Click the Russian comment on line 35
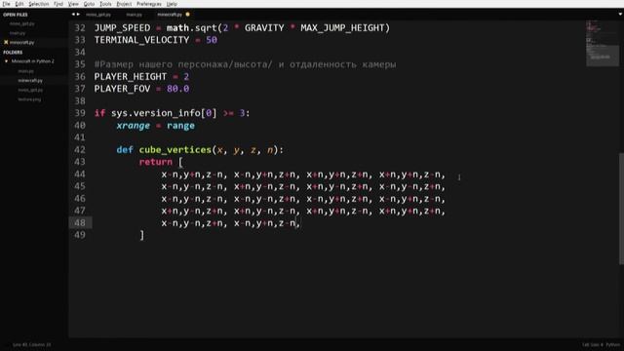624x351 pixels. click(x=245, y=64)
